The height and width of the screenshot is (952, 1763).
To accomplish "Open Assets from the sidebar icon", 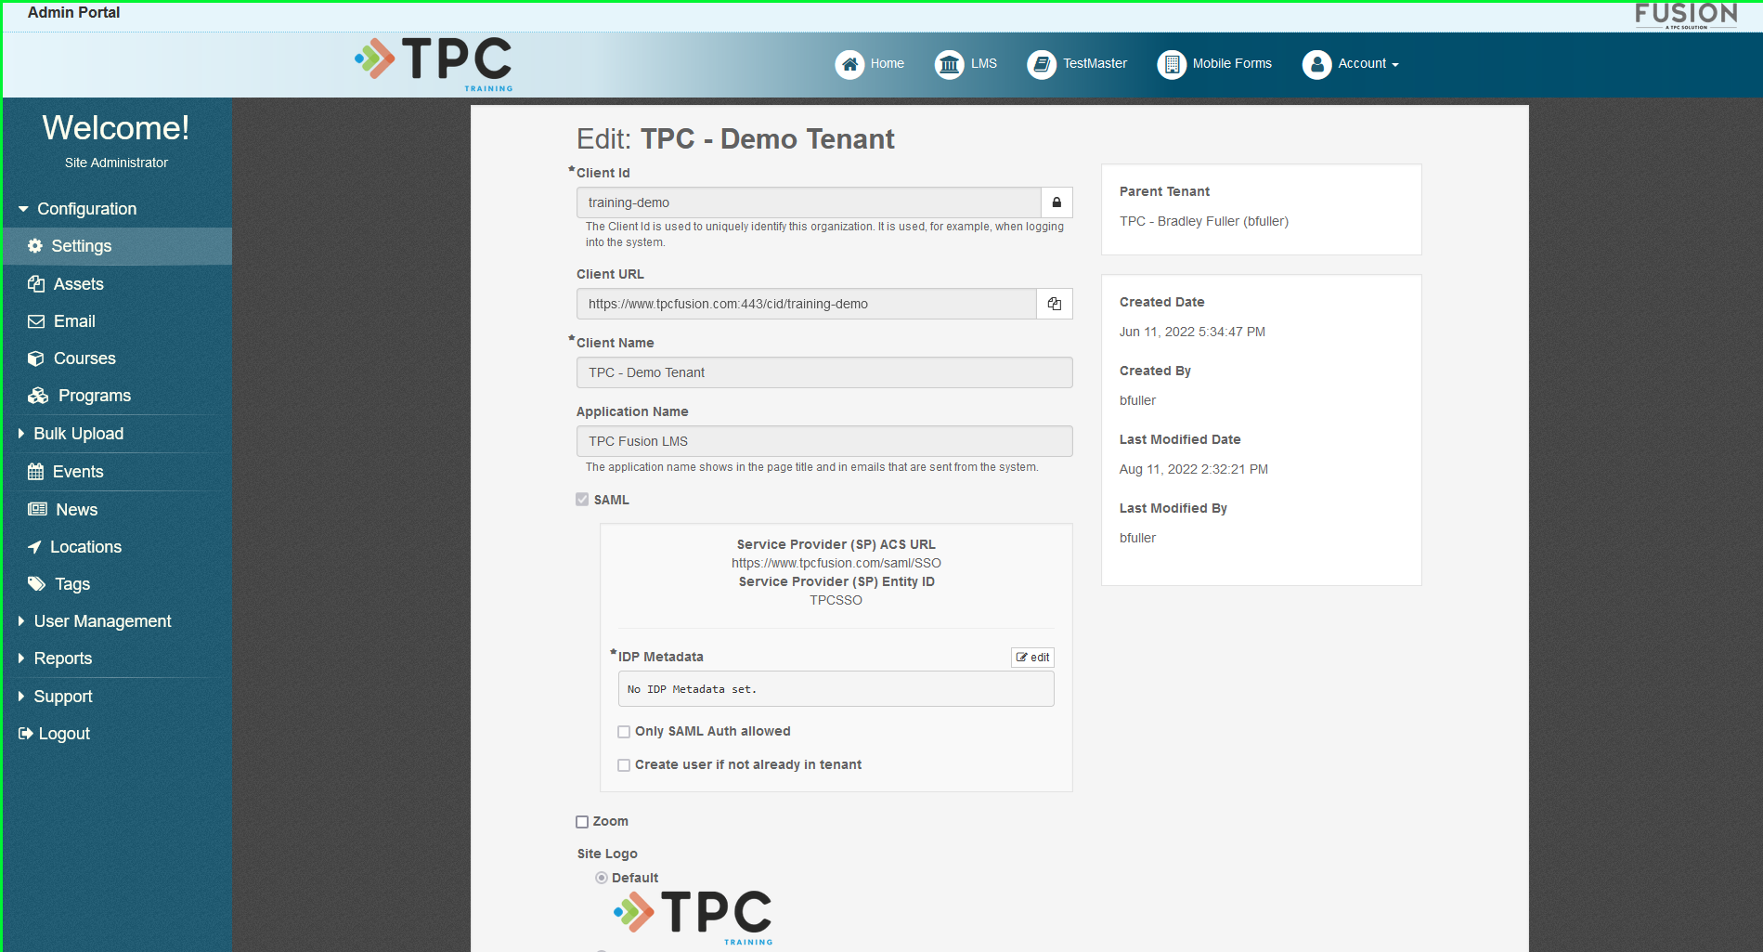I will [x=36, y=283].
